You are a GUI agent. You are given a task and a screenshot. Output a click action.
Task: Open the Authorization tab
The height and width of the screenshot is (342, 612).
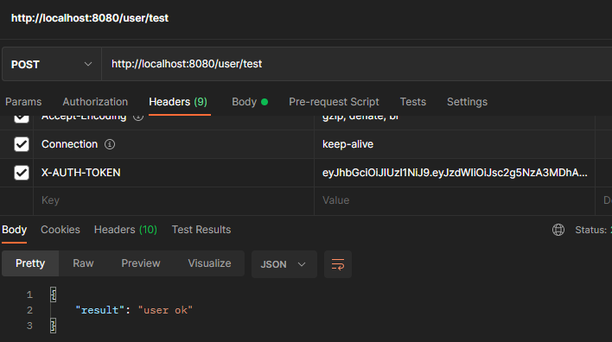(x=95, y=102)
